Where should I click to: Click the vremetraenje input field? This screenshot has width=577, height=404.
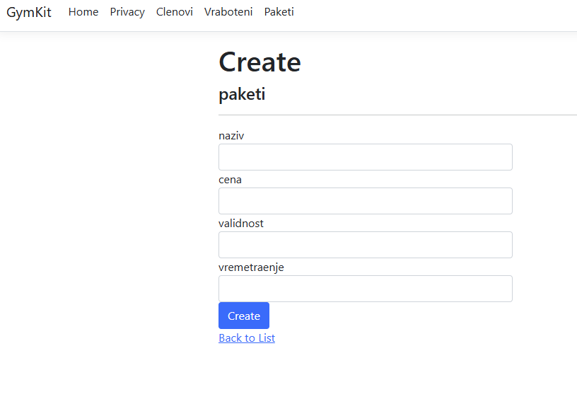[x=366, y=289]
